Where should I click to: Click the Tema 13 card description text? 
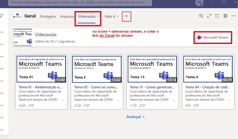click(151, 96)
